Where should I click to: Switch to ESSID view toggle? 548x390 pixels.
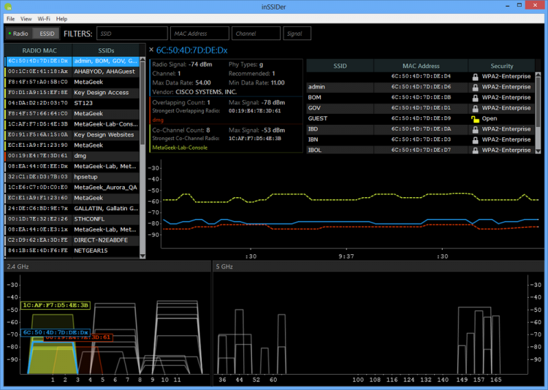47,34
